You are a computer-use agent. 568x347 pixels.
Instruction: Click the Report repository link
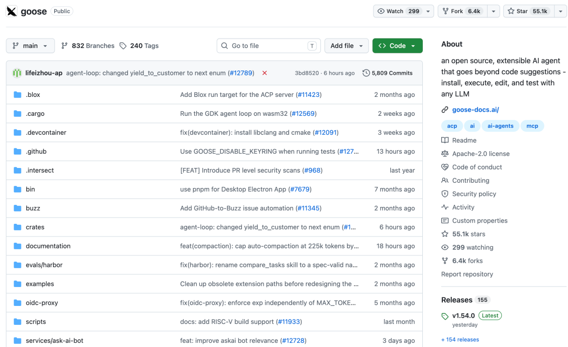coord(467,274)
